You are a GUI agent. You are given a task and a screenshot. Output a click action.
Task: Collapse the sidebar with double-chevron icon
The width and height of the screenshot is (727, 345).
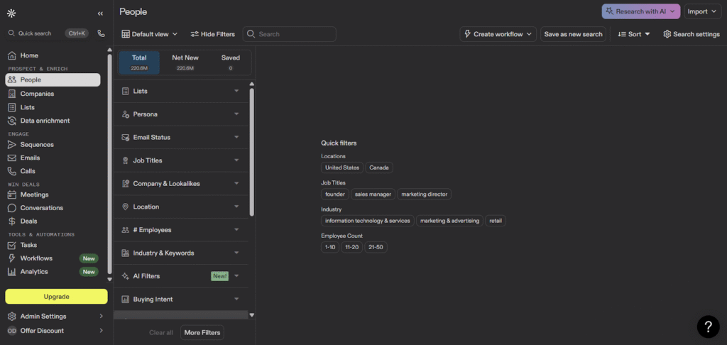click(x=100, y=13)
